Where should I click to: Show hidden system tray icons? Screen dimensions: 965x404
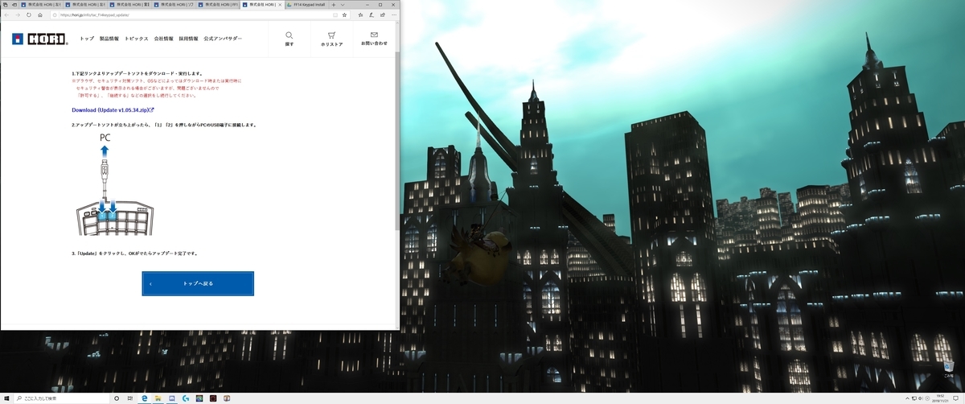(907, 398)
